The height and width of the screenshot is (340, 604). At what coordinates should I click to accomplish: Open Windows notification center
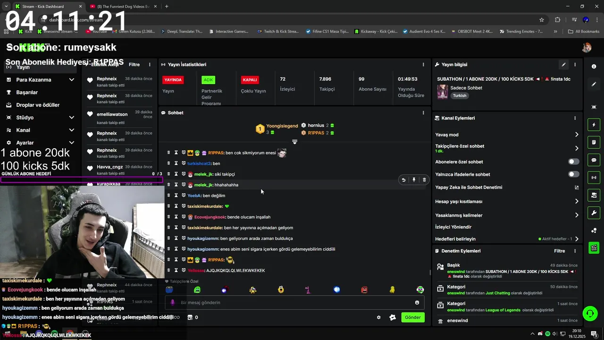[x=594, y=333]
